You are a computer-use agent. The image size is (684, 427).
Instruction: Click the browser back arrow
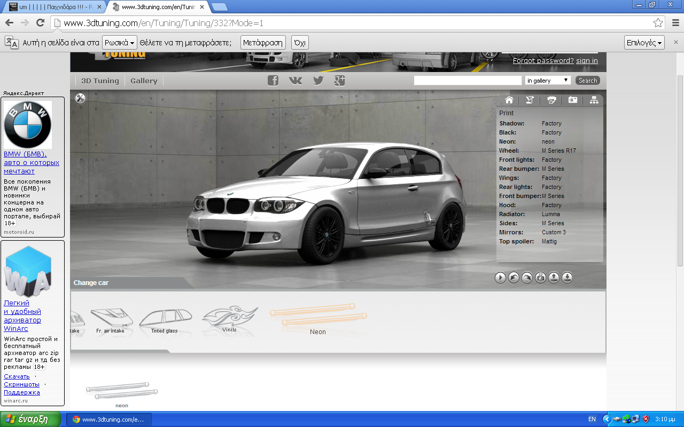tap(9, 23)
